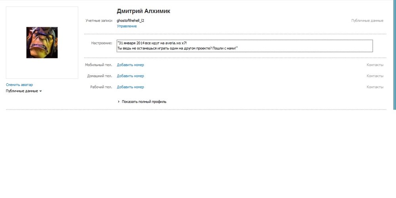Add a number for Мобильный тел.

[x=130, y=65]
